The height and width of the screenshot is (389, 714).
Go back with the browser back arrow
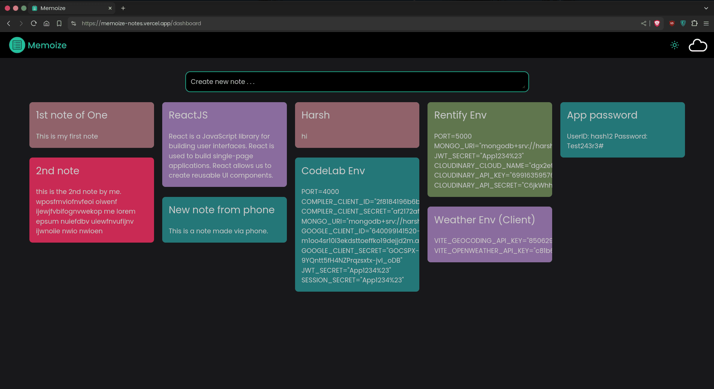(9, 23)
